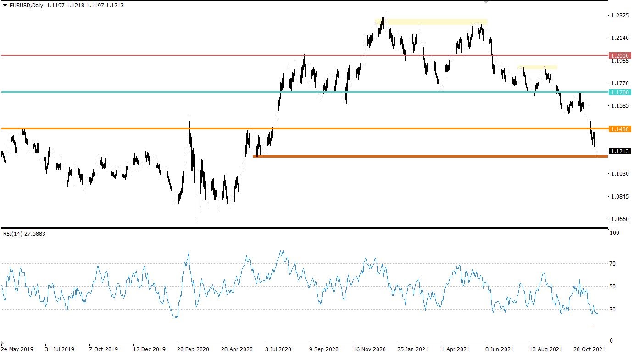Select the red 1.2000 price level tag
This screenshot has height=355, width=634.
(620, 55)
